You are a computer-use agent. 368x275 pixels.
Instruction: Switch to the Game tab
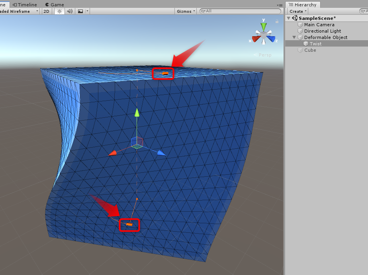[x=55, y=5]
